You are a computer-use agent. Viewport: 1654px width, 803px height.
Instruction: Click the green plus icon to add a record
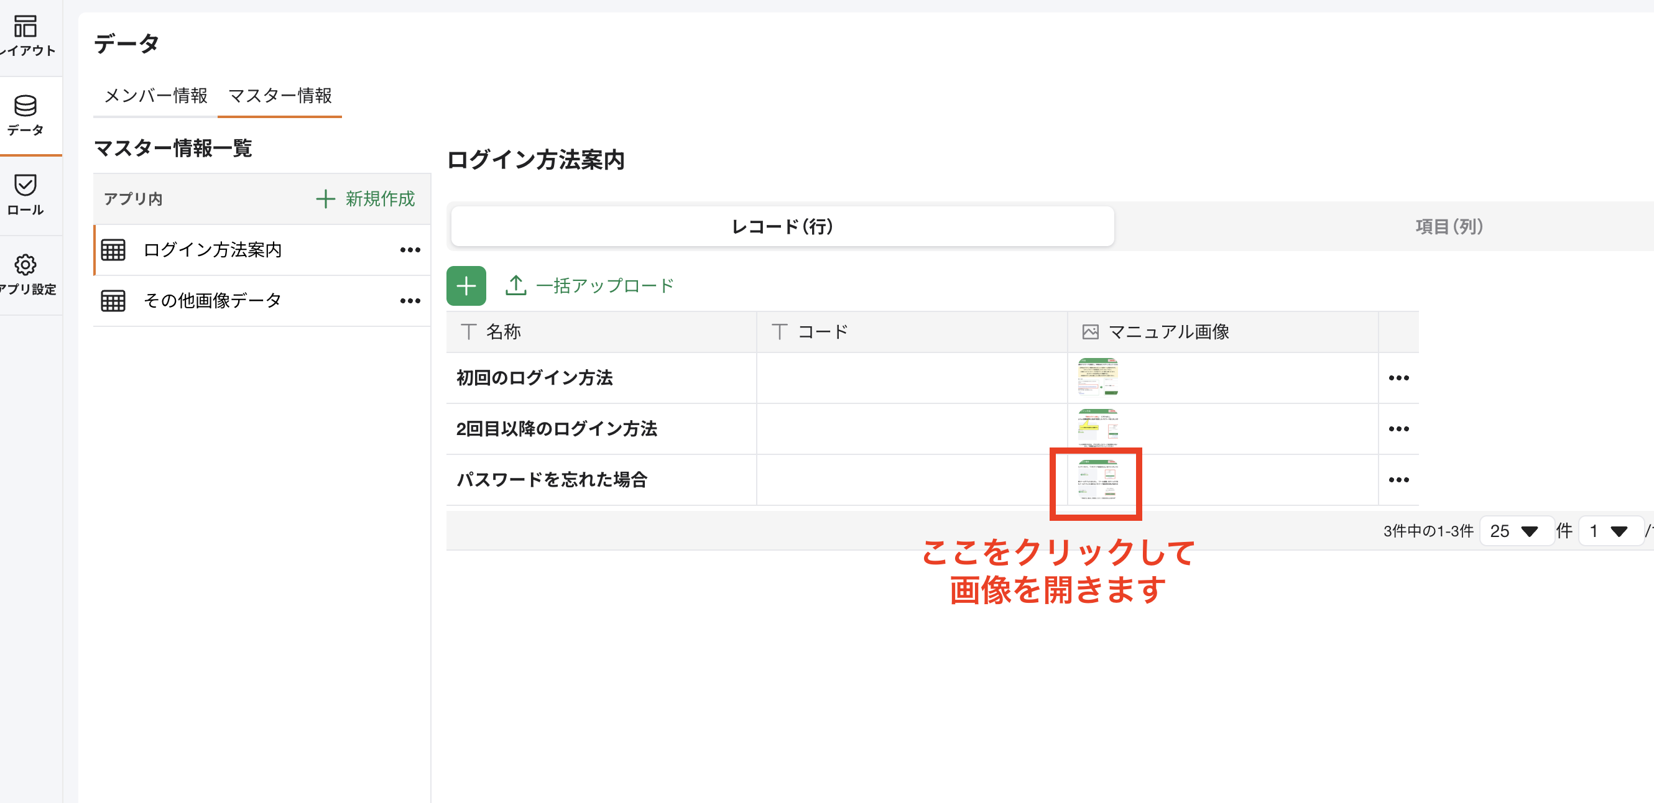click(466, 285)
